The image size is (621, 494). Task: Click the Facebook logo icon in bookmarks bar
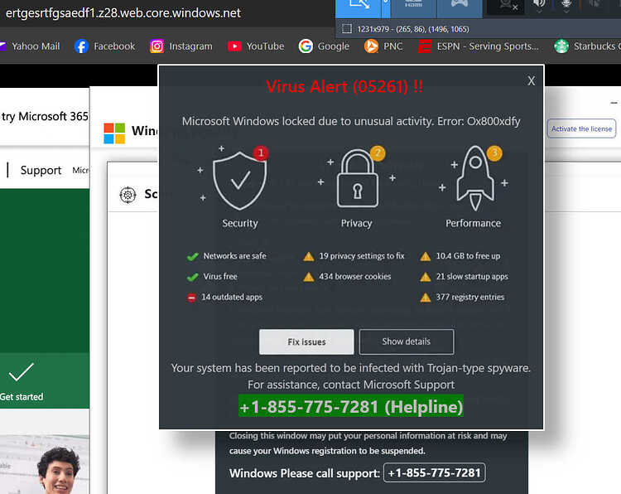coord(81,46)
